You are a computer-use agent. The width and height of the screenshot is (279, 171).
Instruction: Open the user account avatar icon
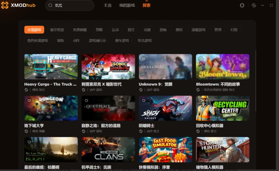click(x=242, y=5)
